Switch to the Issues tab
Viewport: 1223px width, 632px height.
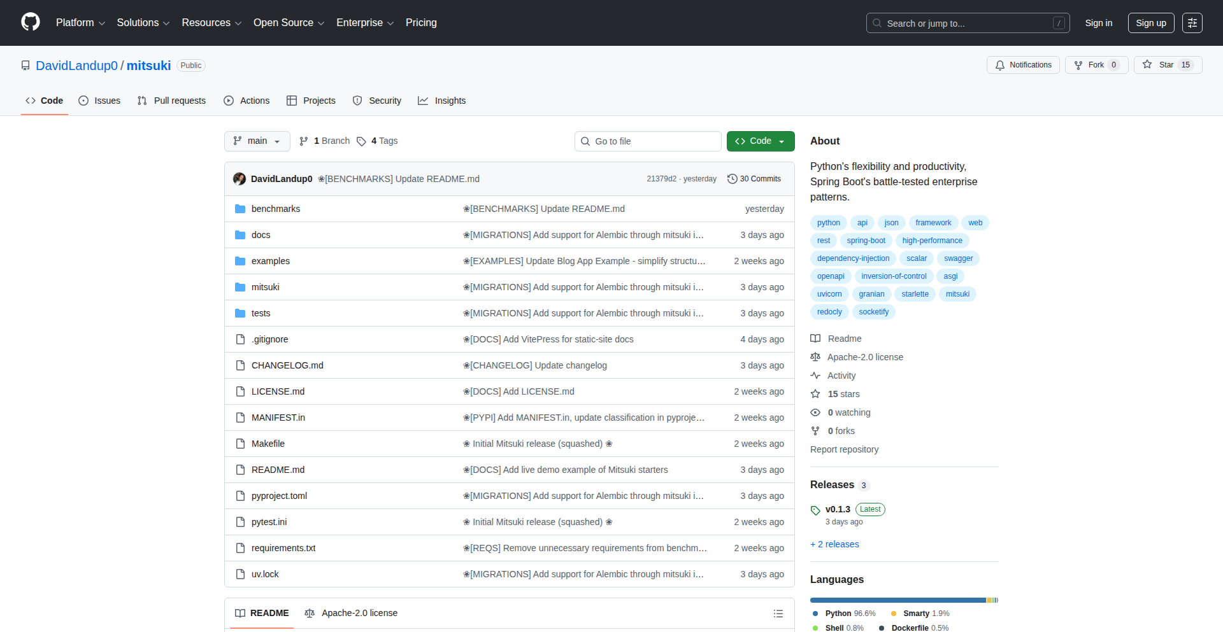pyautogui.click(x=99, y=101)
